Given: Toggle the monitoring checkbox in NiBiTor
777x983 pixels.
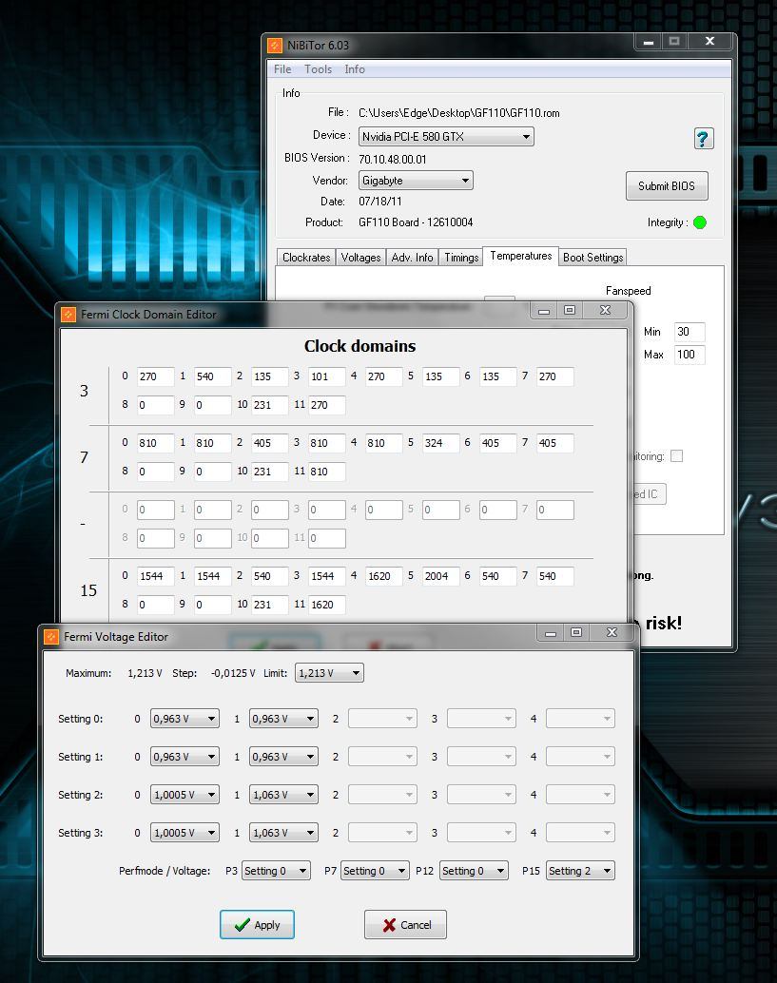Looking at the screenshot, I should tap(676, 455).
